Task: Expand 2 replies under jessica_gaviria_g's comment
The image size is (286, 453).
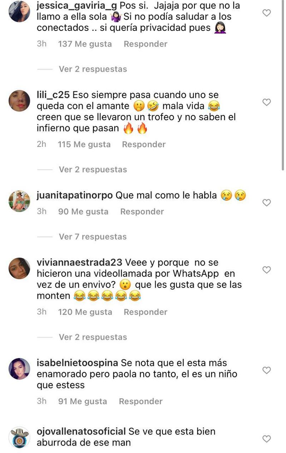Action: [93, 69]
